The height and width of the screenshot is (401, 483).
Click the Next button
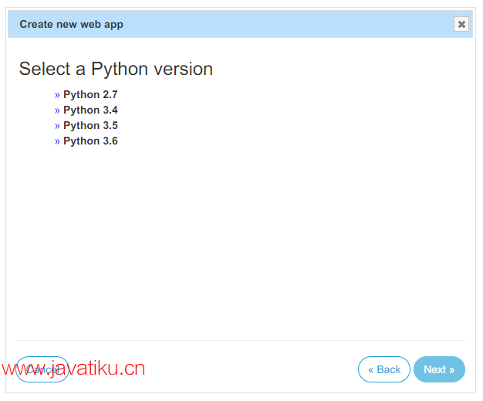pos(439,369)
